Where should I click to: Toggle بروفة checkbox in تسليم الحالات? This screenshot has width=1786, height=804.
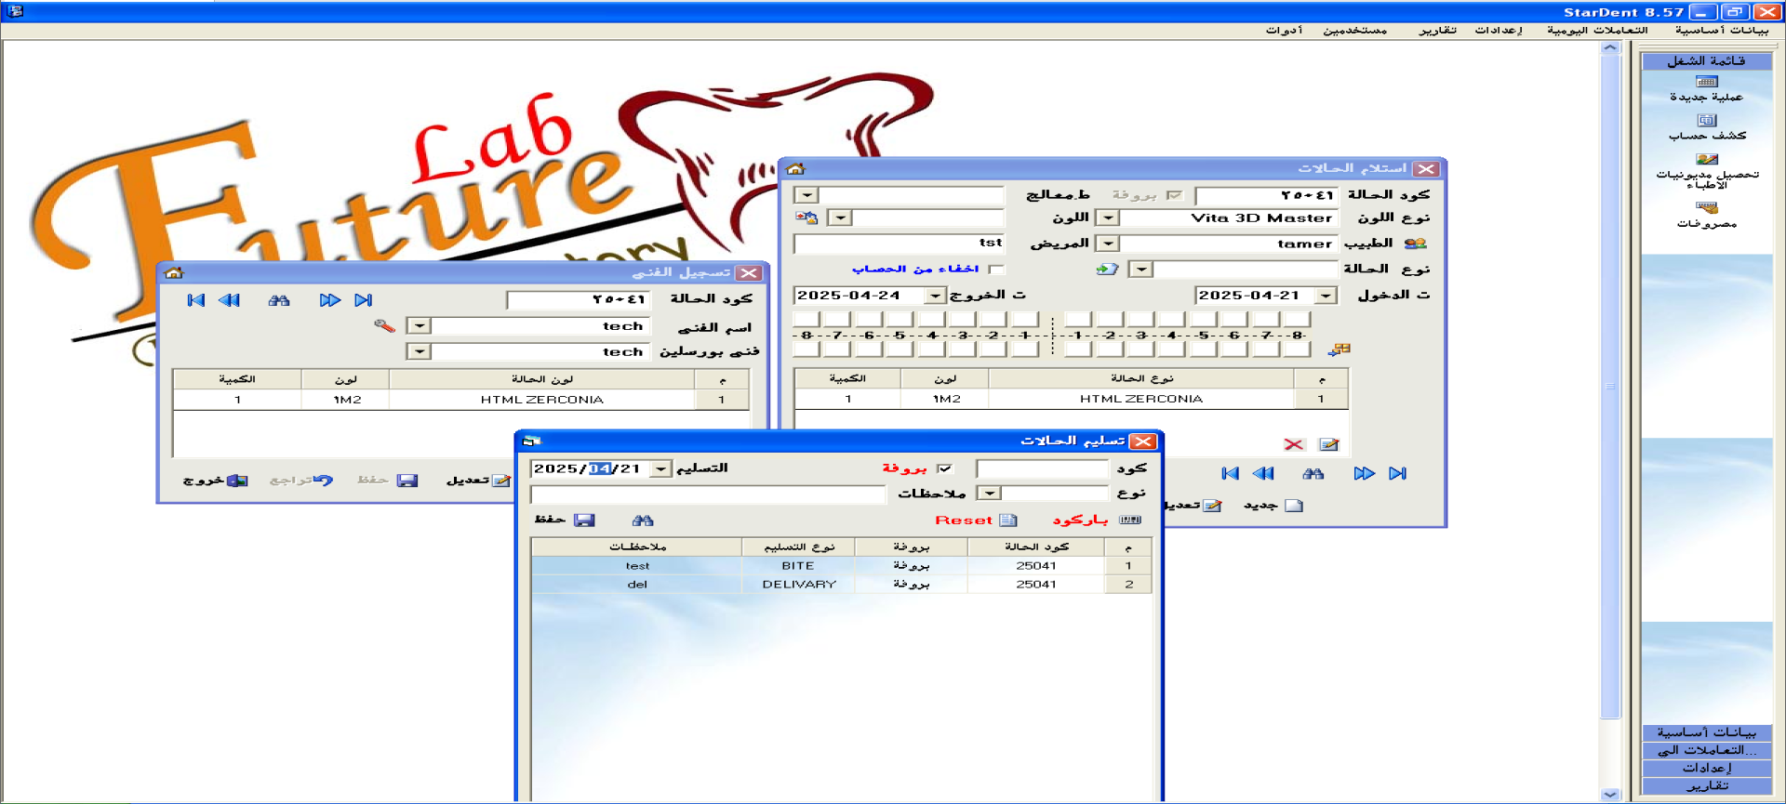click(x=945, y=468)
